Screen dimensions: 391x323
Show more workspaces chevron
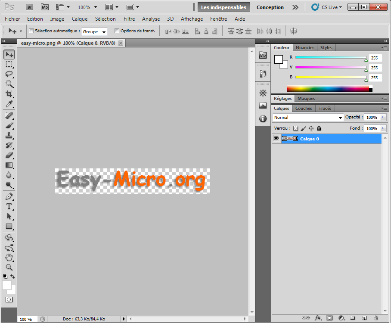(295, 7)
